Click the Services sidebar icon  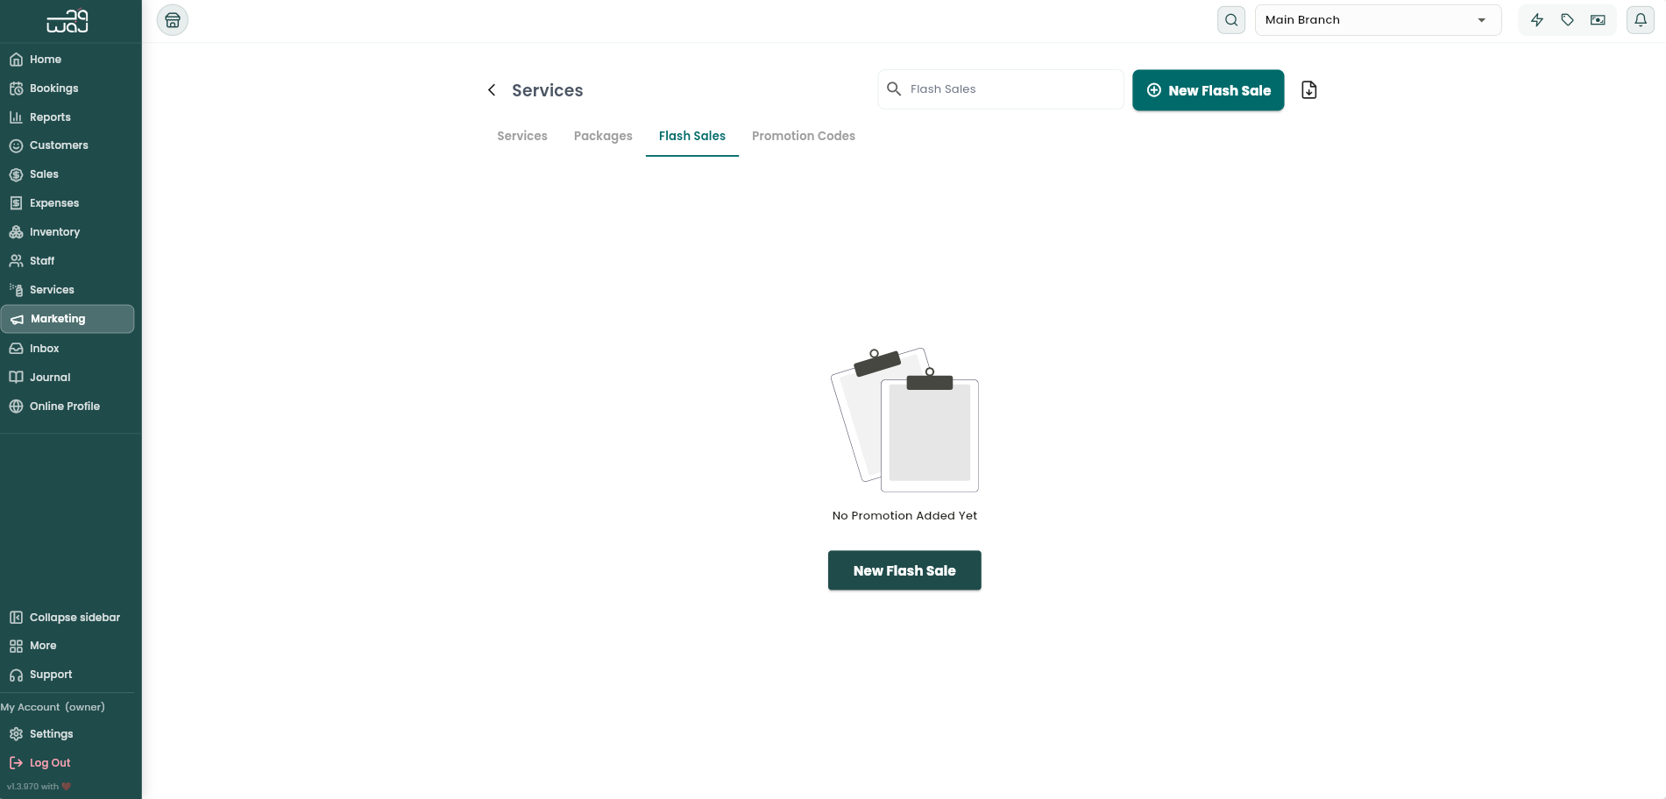tap(16, 290)
